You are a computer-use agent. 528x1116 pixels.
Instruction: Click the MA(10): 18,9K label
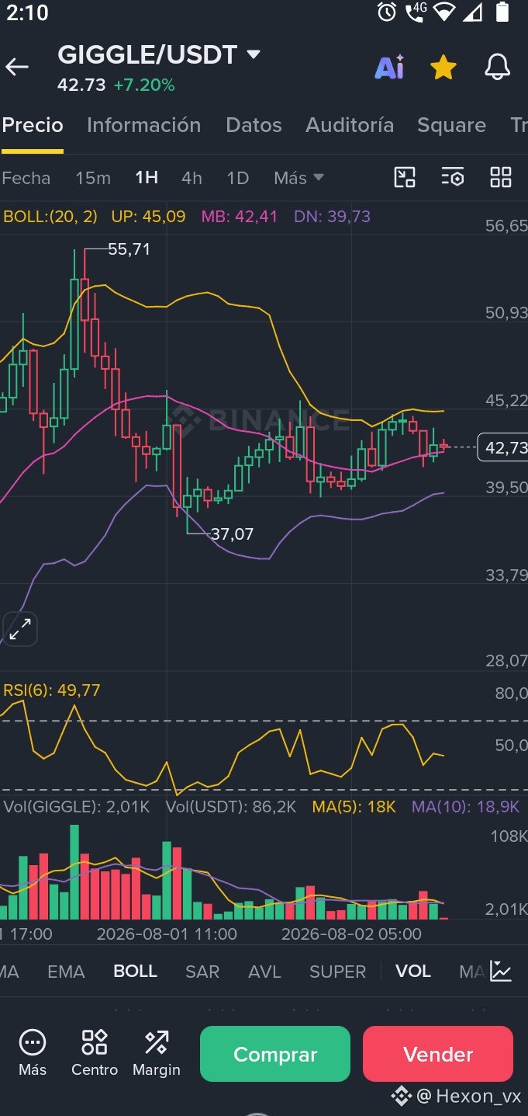[x=465, y=807]
